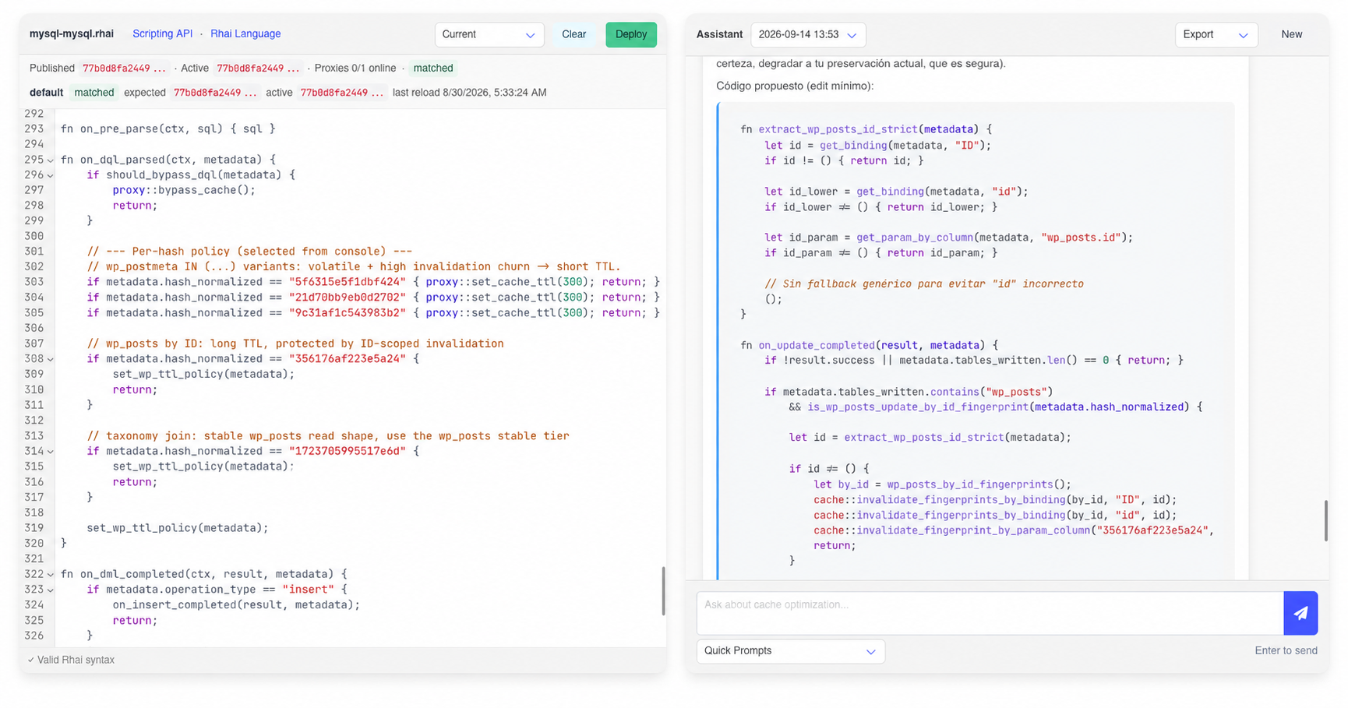Focus the Ask about cache optimization input
The image size is (1348, 708).
pyautogui.click(x=990, y=613)
